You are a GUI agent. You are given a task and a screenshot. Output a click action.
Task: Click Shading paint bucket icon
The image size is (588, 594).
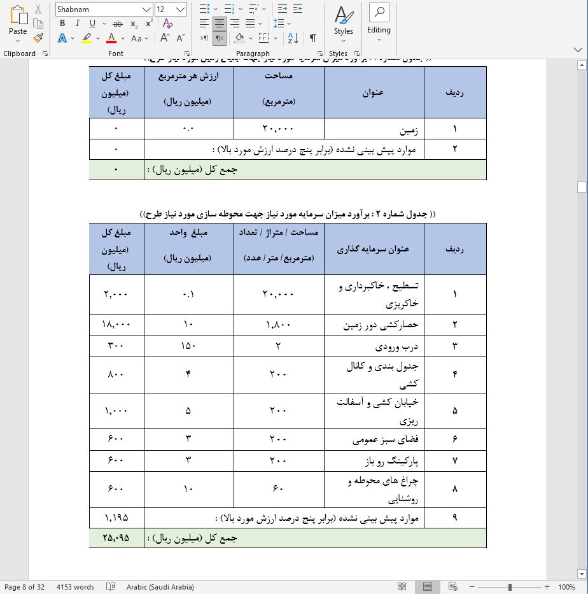(239, 38)
